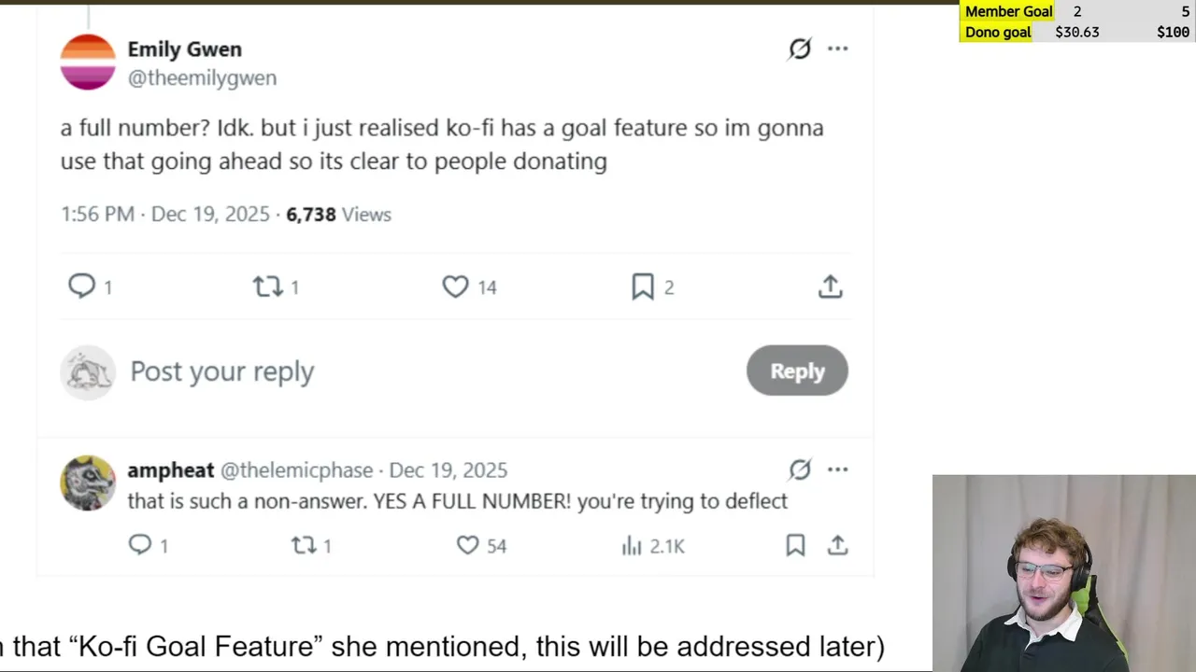This screenshot has width=1196, height=672.
Task: Repost ampheat's reply
Action: pyautogui.click(x=304, y=545)
